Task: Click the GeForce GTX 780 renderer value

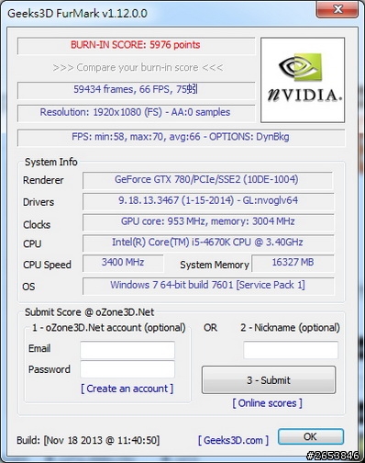Action: tap(206, 179)
